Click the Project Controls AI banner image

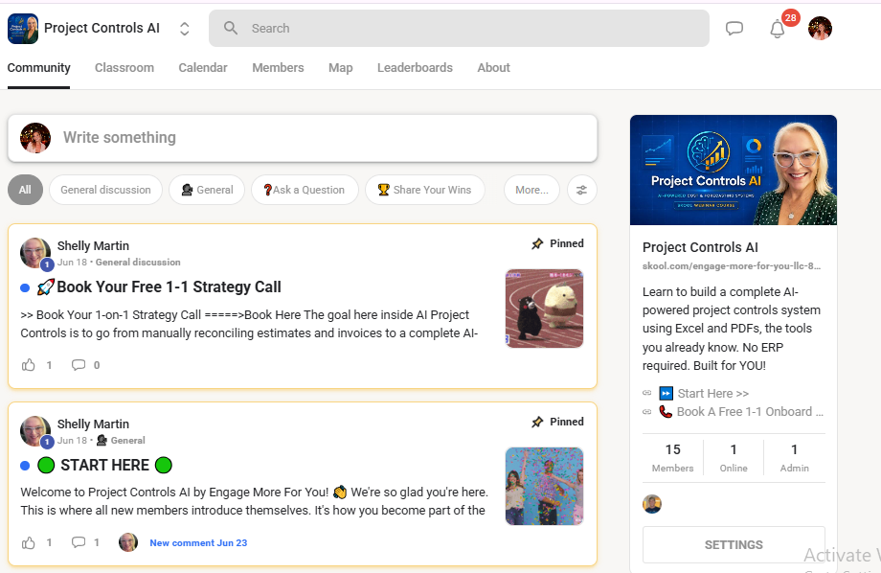(x=734, y=170)
